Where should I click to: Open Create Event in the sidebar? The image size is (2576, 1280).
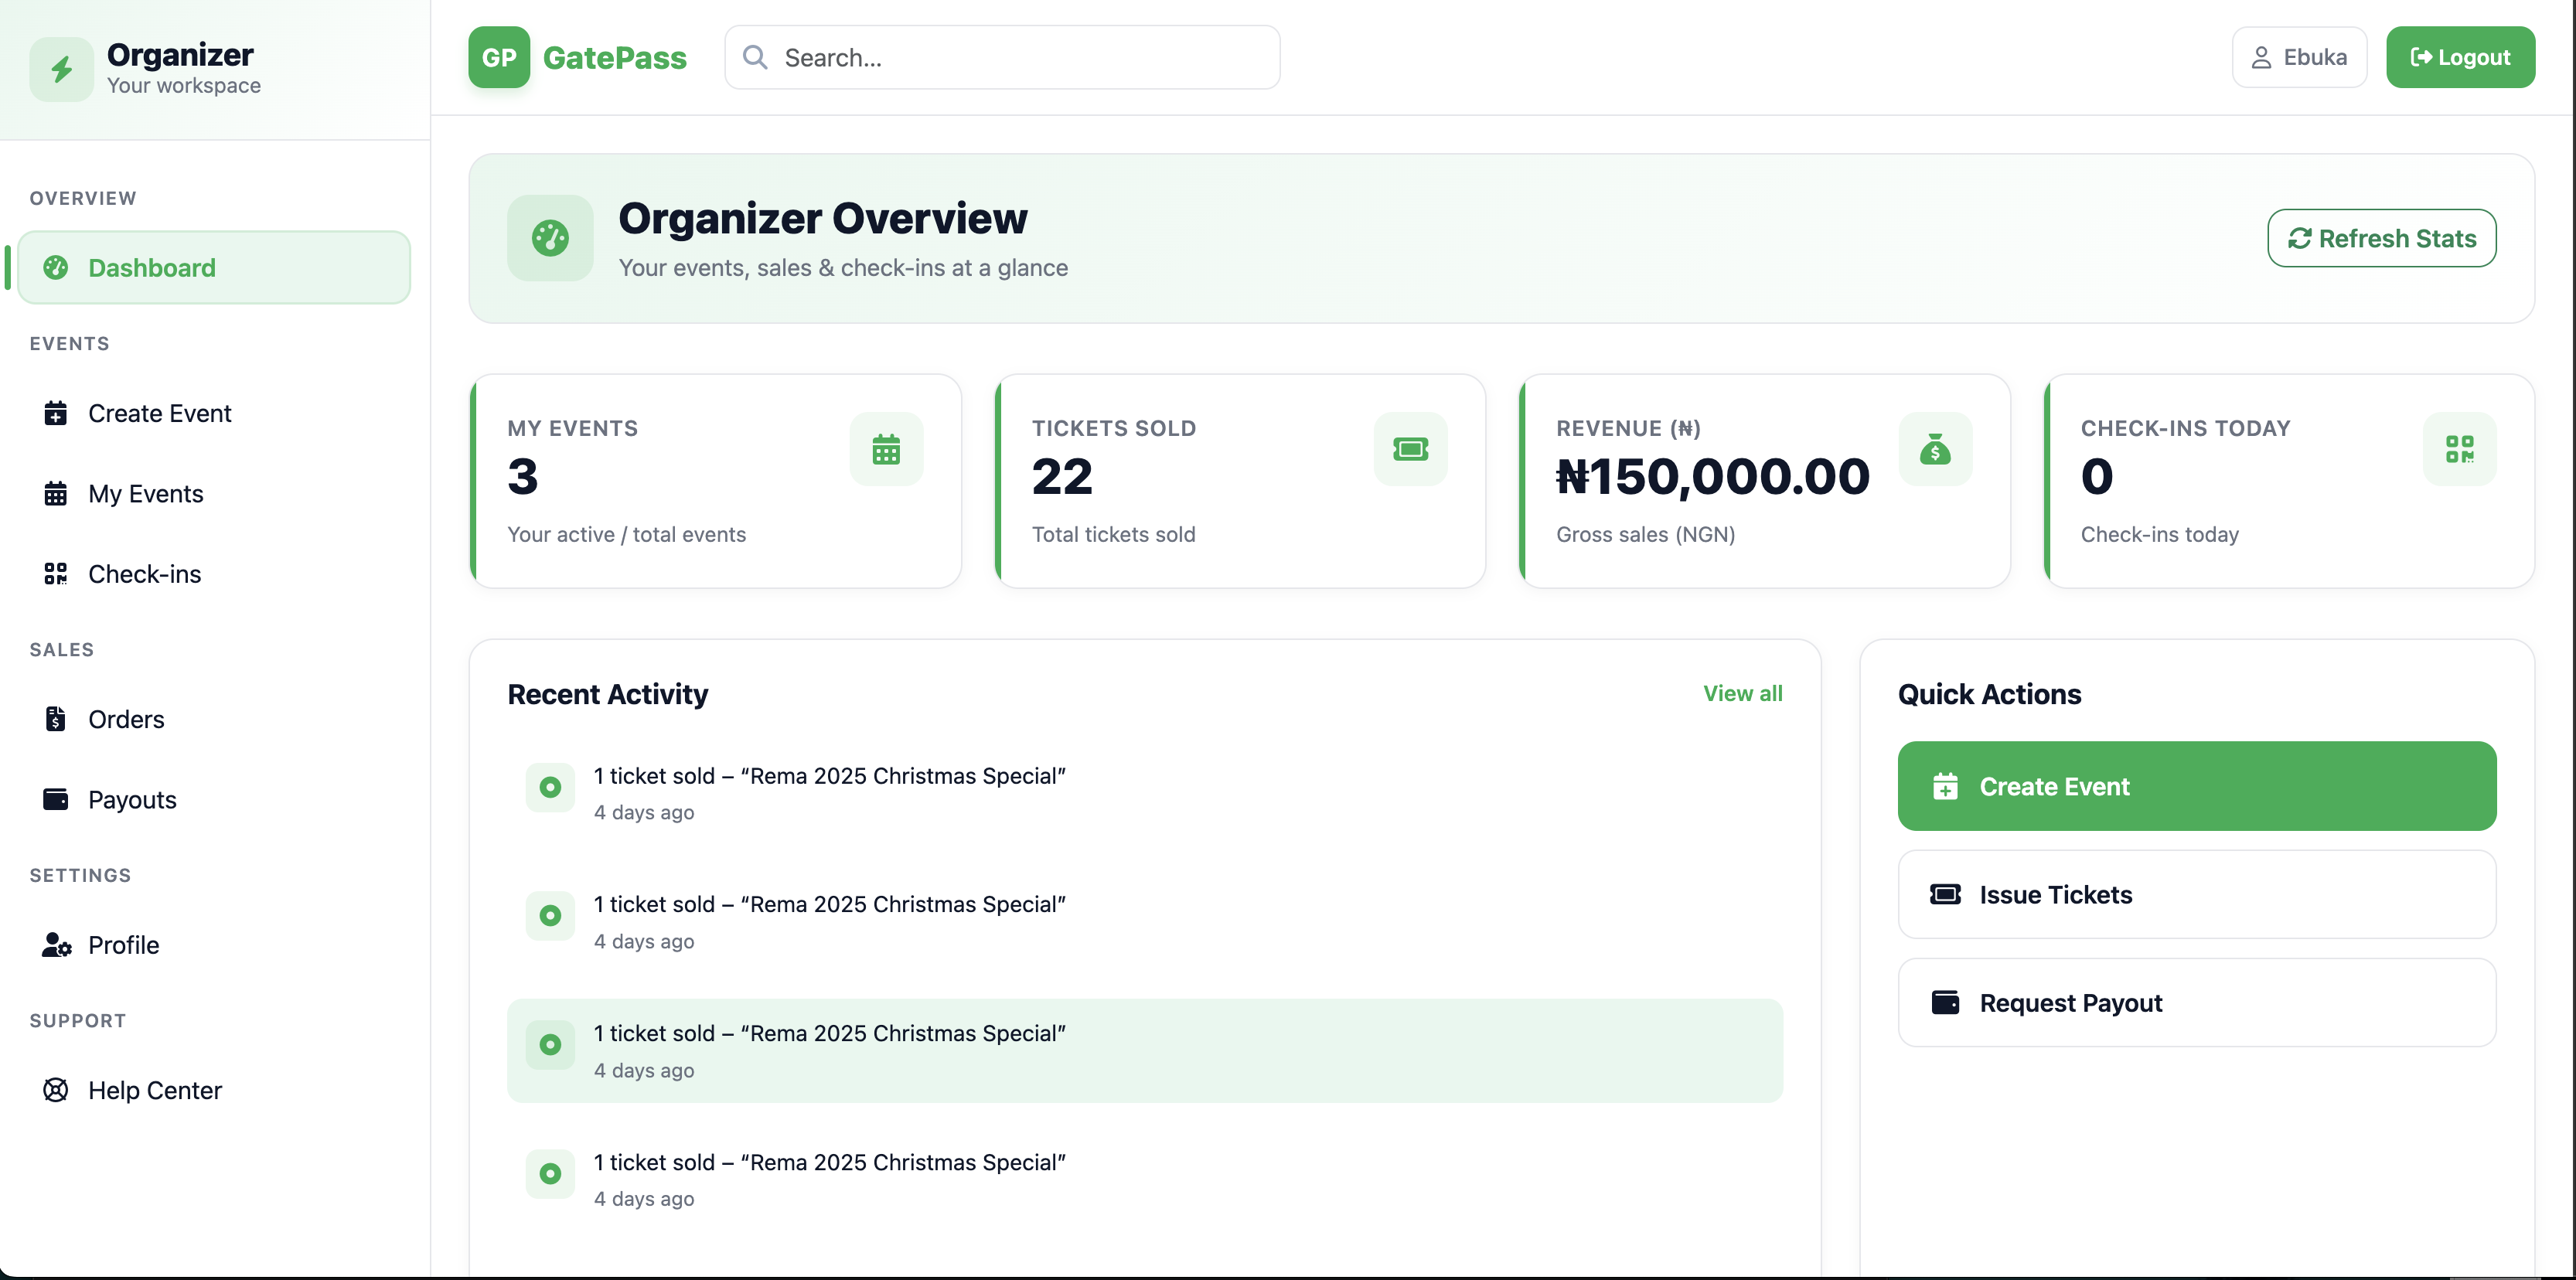(x=159, y=413)
